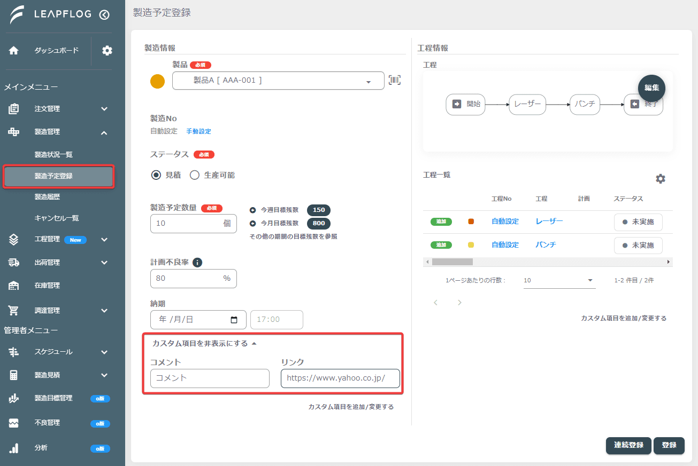
Task: Open settings gear next to ダッシュボード
Action: click(x=108, y=51)
